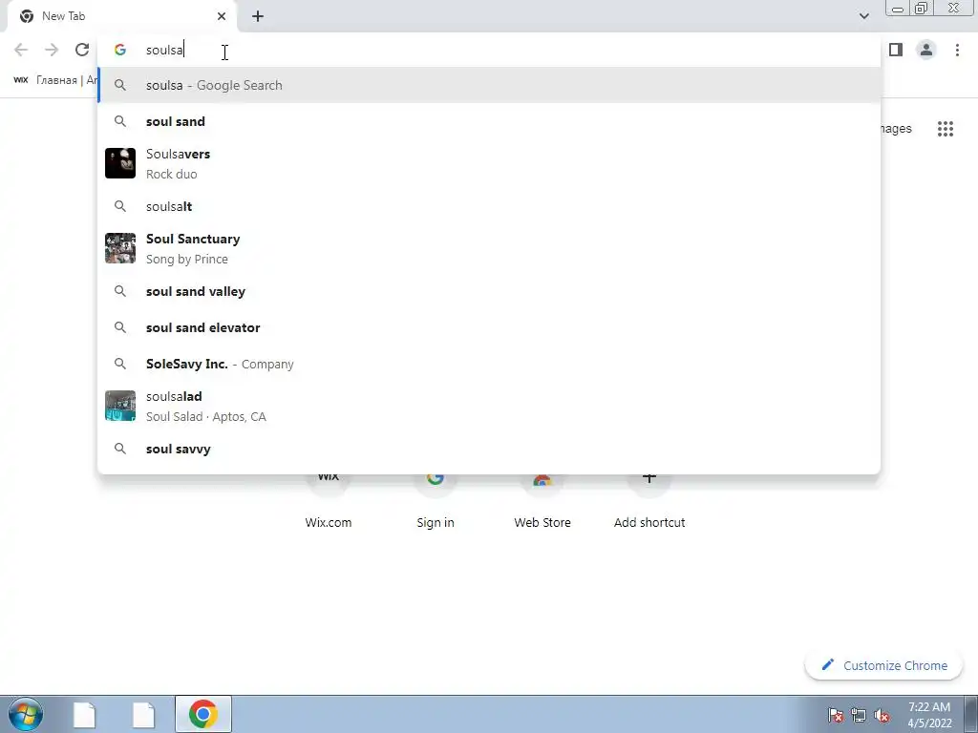The image size is (978, 733).
Task: Click the Google G icon in the address bar
Action: [x=119, y=50]
